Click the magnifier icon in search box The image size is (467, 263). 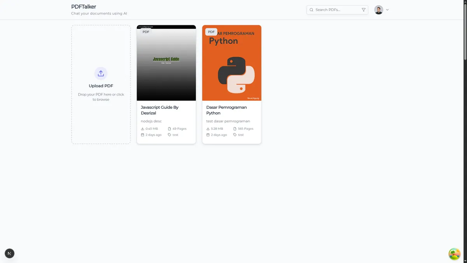[x=311, y=10]
